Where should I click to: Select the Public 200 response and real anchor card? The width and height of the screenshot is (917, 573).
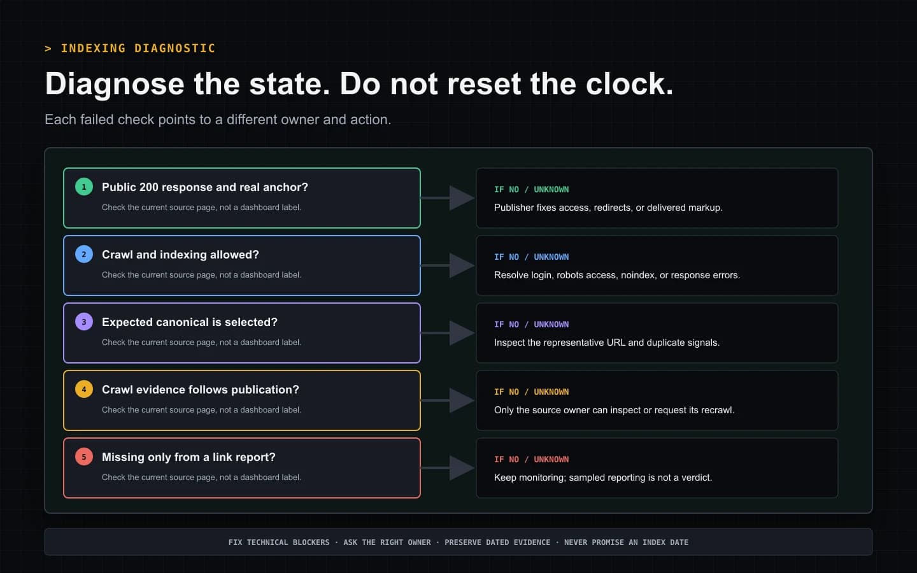point(242,198)
